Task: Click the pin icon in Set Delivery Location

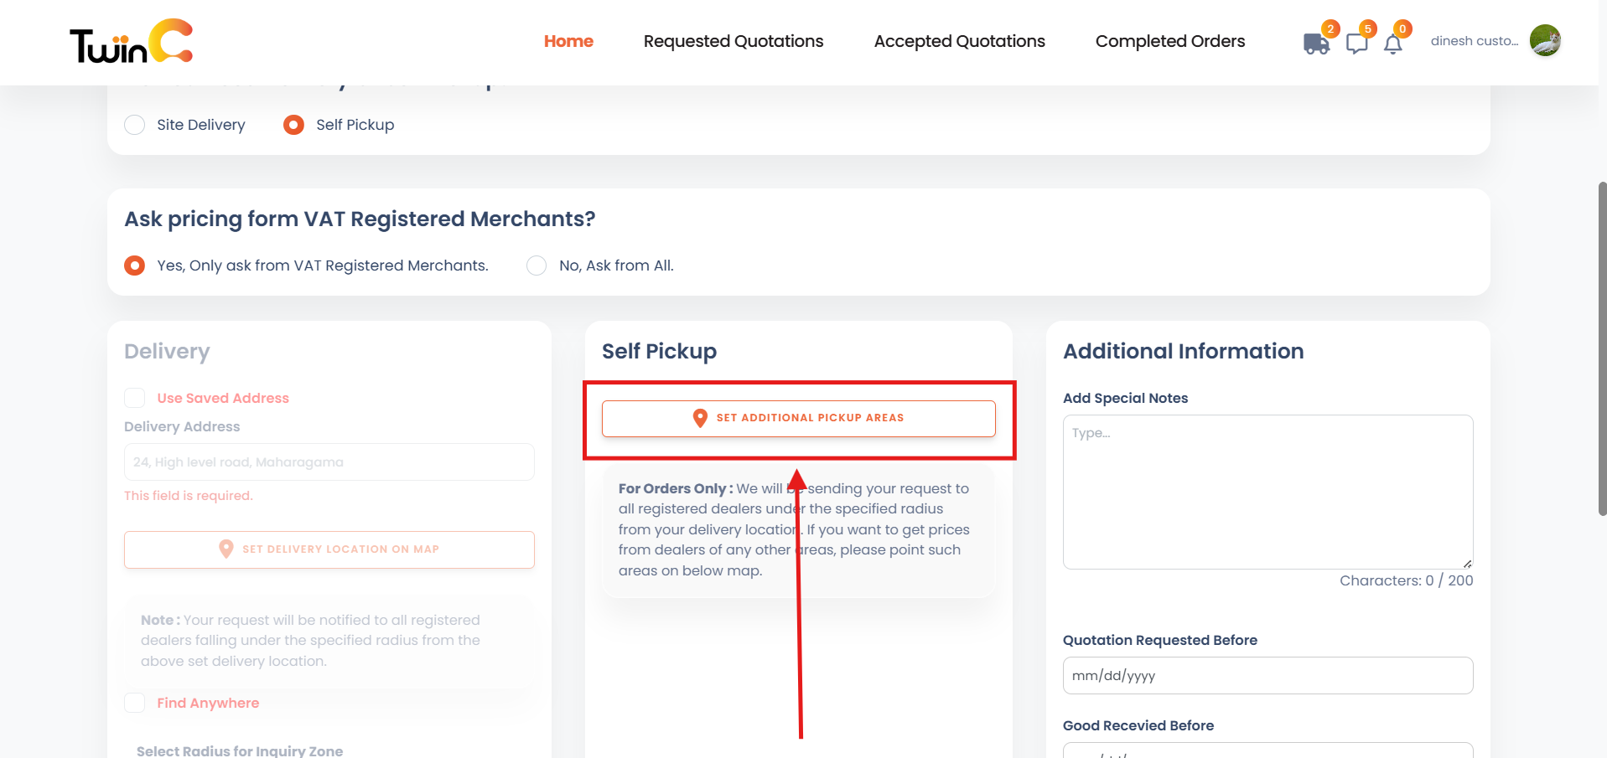Action: tap(225, 549)
